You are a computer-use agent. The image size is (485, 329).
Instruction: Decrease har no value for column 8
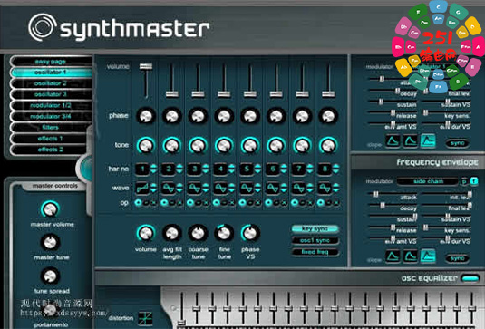pos(336,171)
